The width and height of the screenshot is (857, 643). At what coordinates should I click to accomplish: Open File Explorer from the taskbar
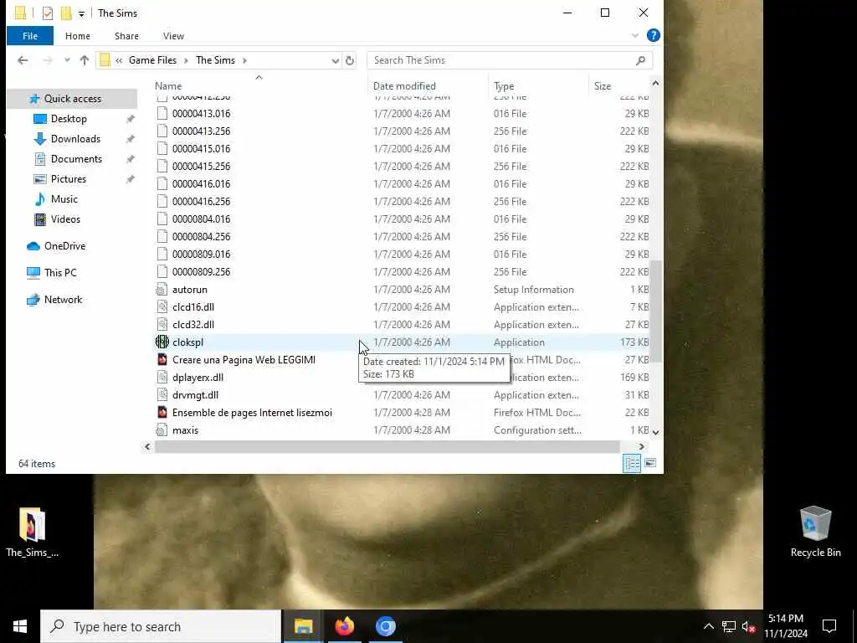click(303, 626)
